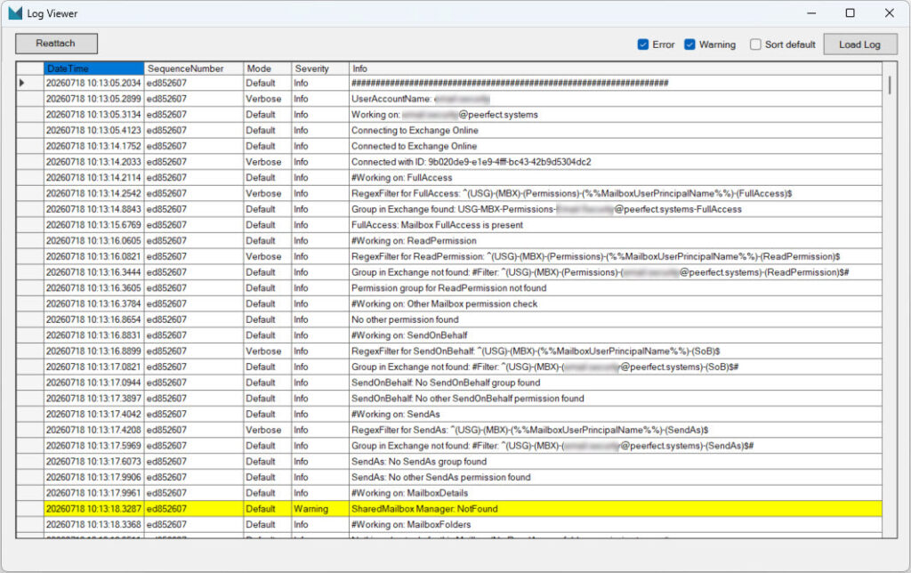Image resolution: width=911 pixels, height=573 pixels.
Task: Click the Severity column header
Action: (320, 69)
